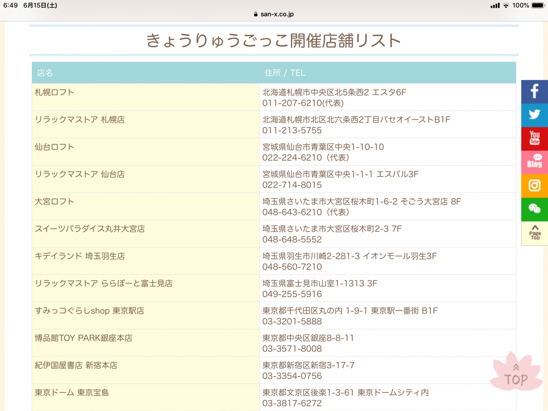548x411 pixels.
Task: Tap the battery icon in status bar
Action: pyautogui.click(x=538, y=5)
